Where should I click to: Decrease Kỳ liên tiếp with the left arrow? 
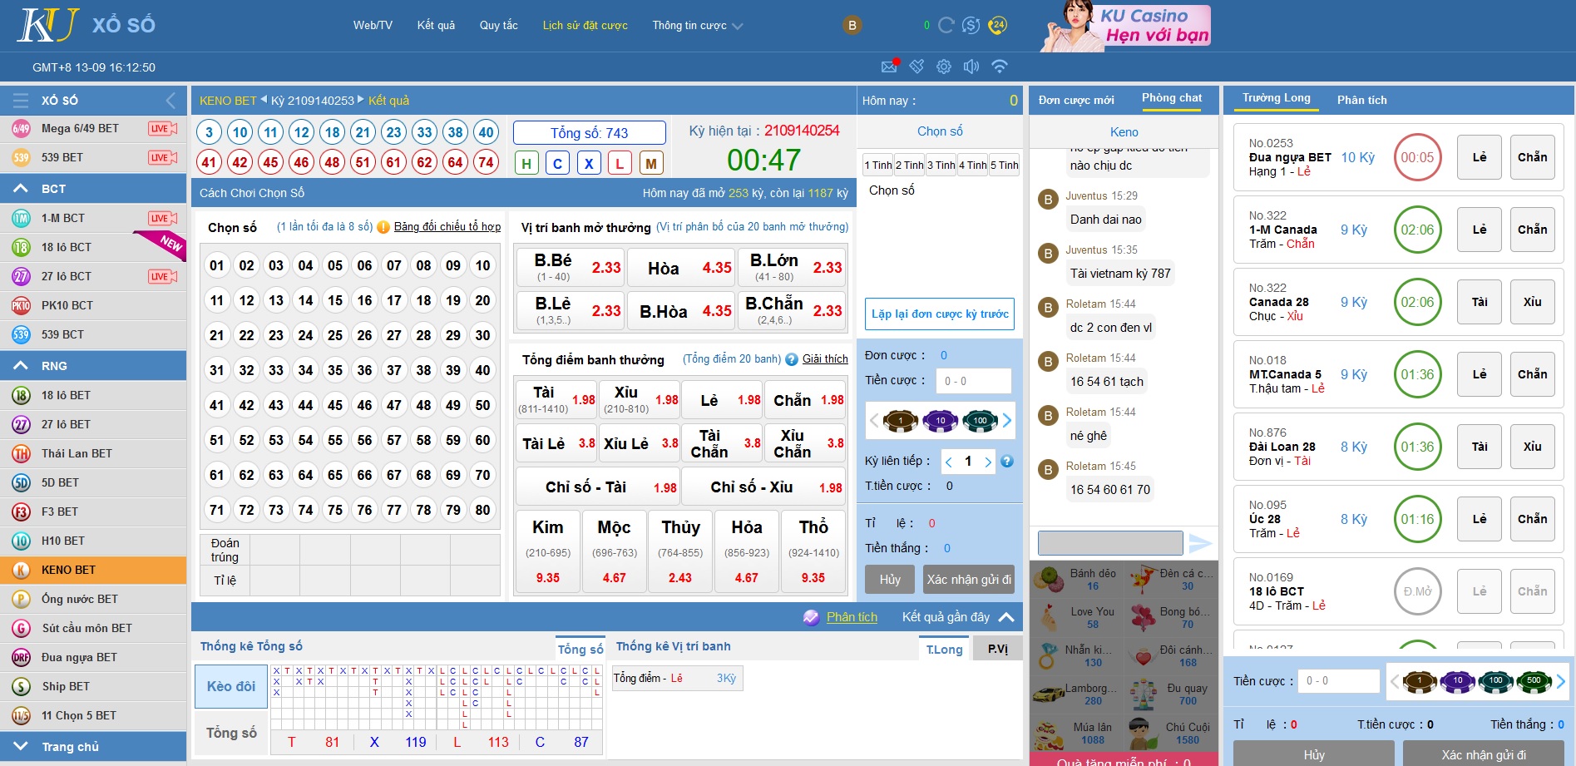point(949,462)
